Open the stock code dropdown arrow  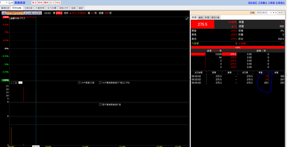point(7,3)
